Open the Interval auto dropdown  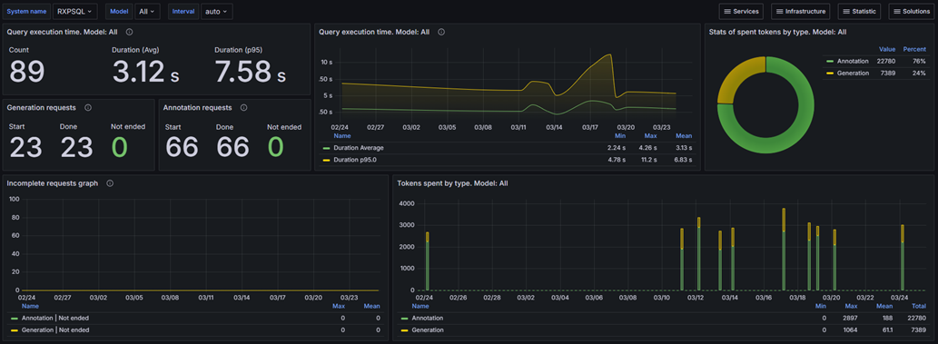click(216, 12)
